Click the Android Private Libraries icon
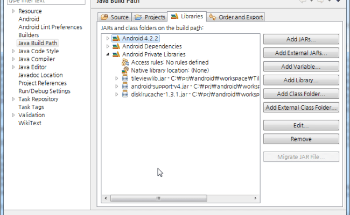The height and width of the screenshot is (215, 350). (x=116, y=54)
